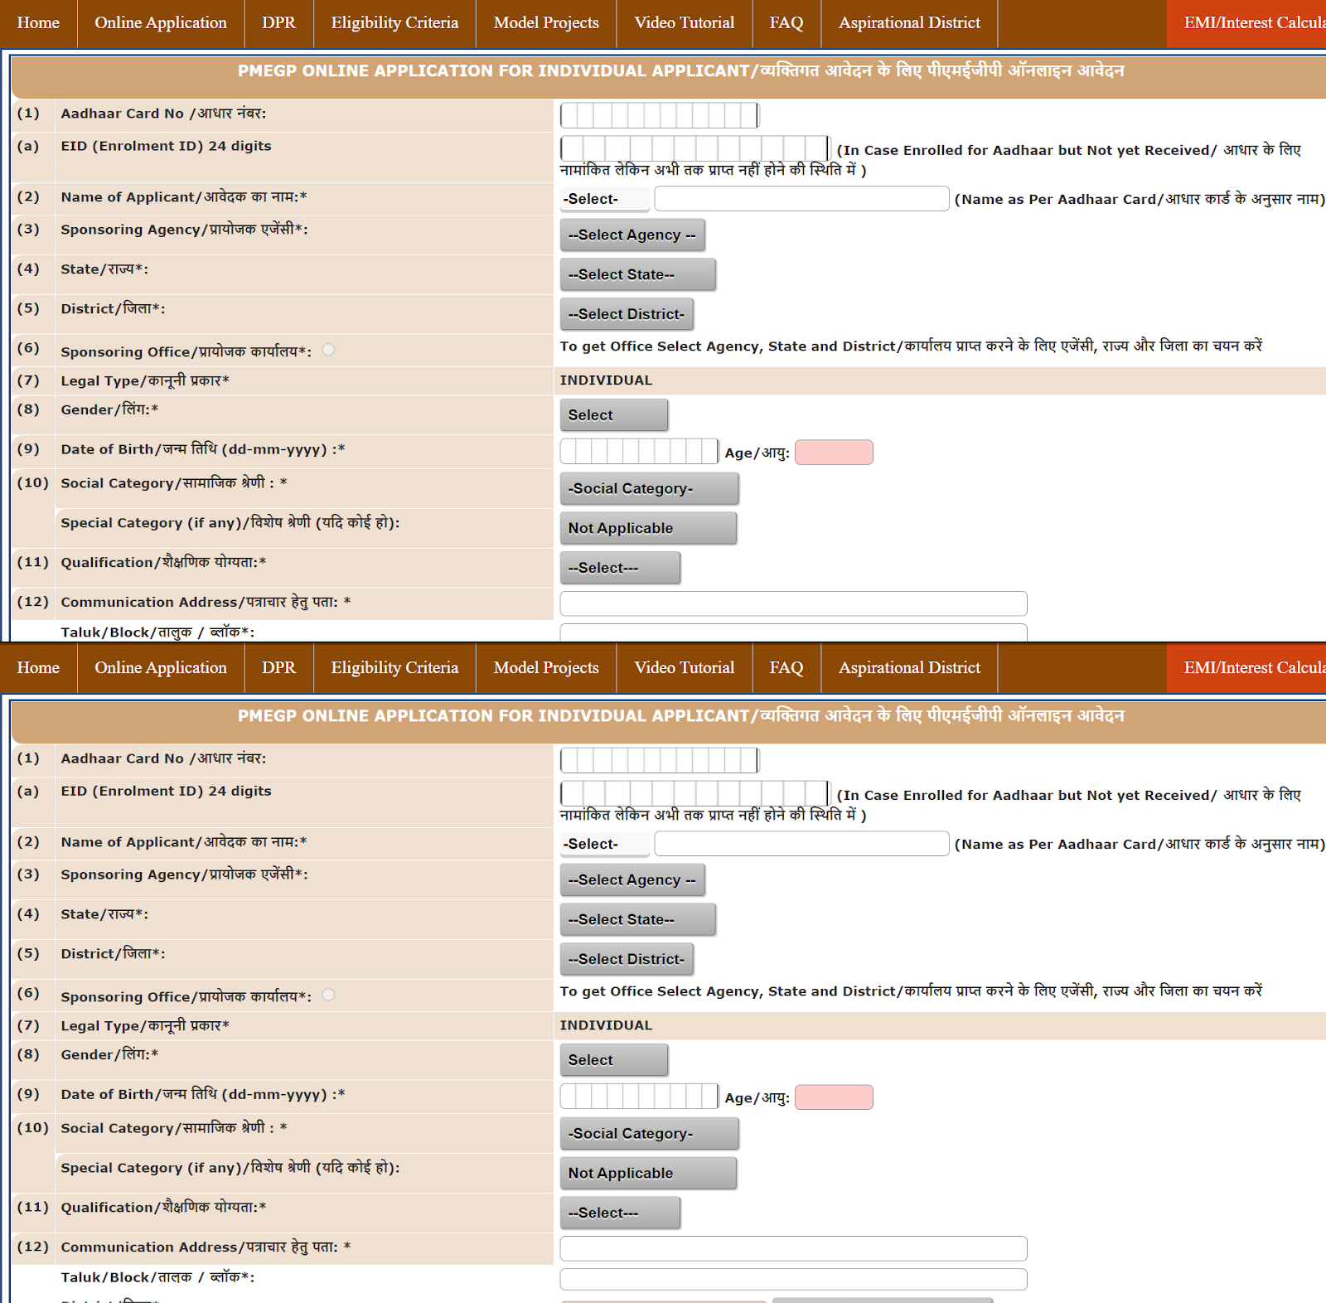Viewport: 1326px width, 1303px height.
Task: Click the Taluk/Block field in lower form
Action: [793, 1279]
